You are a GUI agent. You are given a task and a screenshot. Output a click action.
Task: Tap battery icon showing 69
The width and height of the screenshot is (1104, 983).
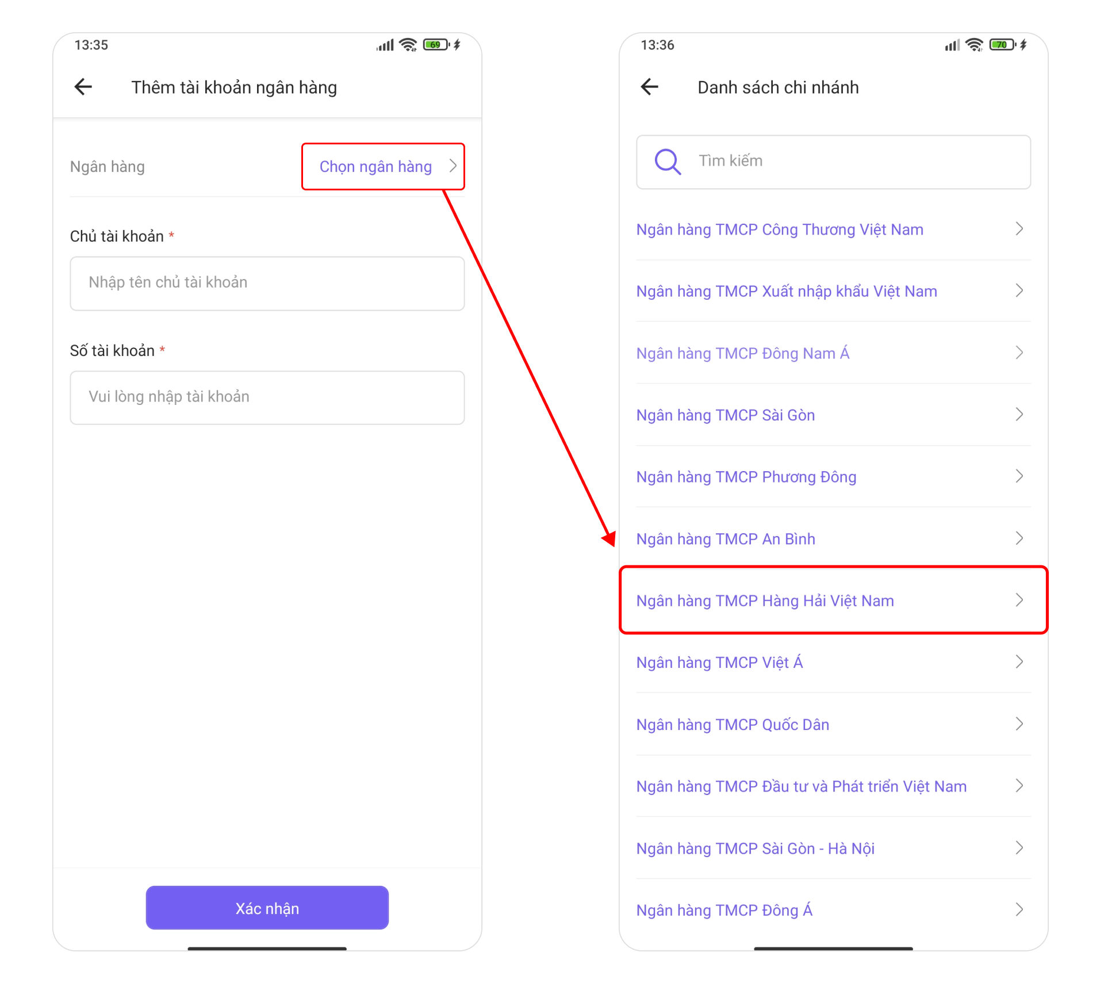(x=436, y=44)
